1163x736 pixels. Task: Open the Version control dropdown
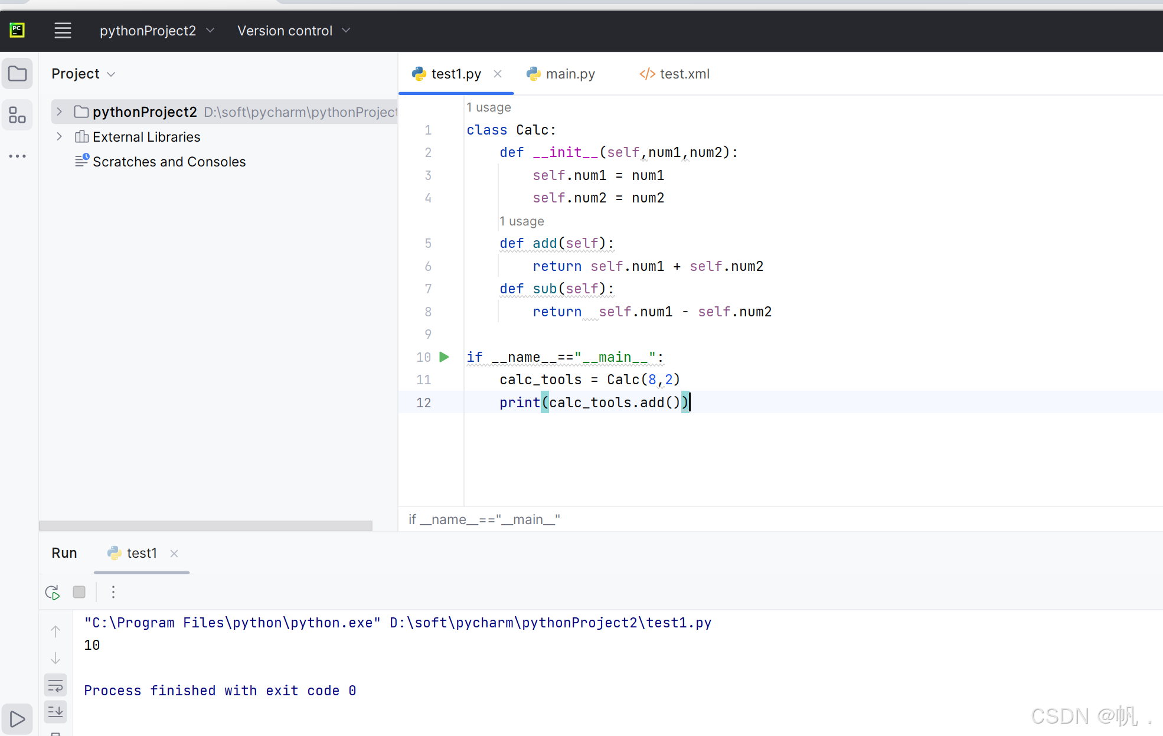pos(293,30)
